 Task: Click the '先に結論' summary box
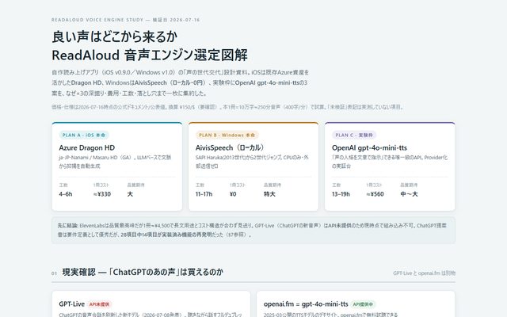(253, 230)
